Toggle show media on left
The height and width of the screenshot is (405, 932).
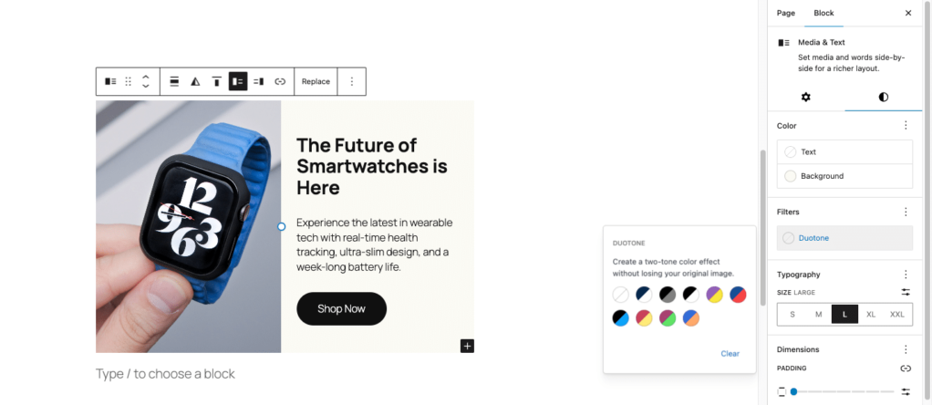coord(237,81)
